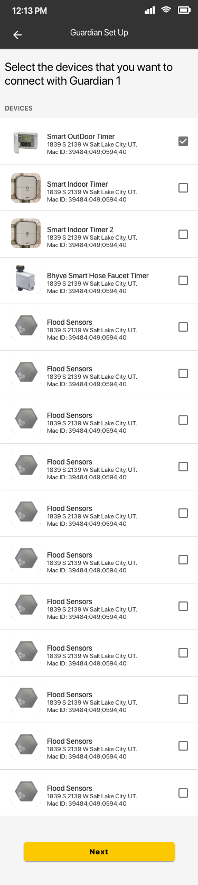Select the Bhyve Smart Hose Faucet Timer label
The height and width of the screenshot is (885, 198).
[98, 276]
